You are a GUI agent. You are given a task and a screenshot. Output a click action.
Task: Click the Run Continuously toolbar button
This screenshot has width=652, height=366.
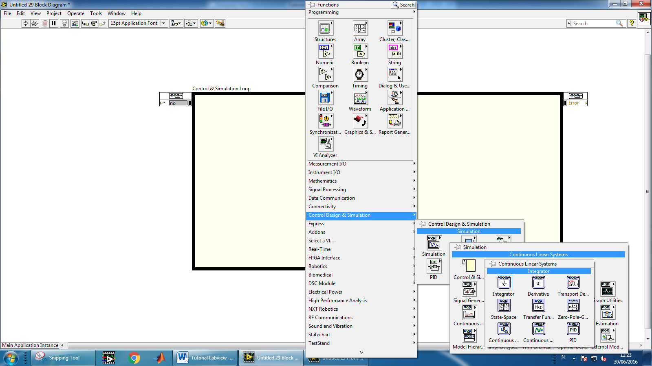35,23
